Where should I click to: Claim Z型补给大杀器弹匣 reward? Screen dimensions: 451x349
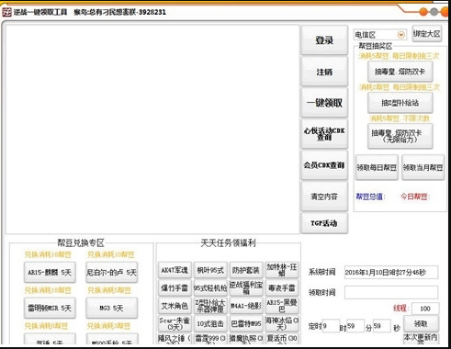pos(210,306)
